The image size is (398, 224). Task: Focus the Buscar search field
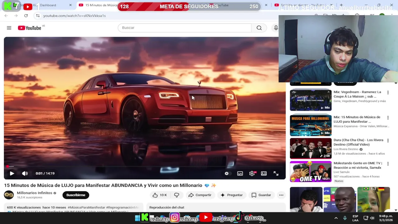point(184,28)
